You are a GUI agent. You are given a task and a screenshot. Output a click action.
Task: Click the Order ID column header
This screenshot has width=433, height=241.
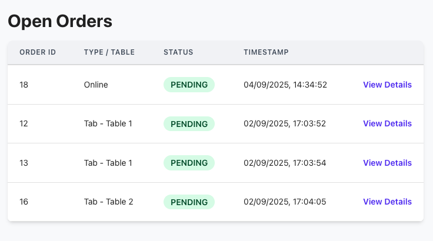[38, 52]
